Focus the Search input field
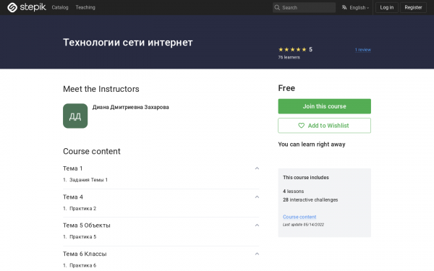 pos(305,8)
